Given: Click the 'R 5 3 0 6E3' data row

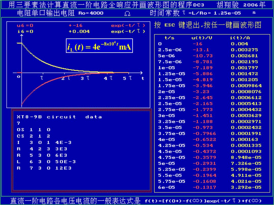Looking at the screenshot, I should coord(42,155).
